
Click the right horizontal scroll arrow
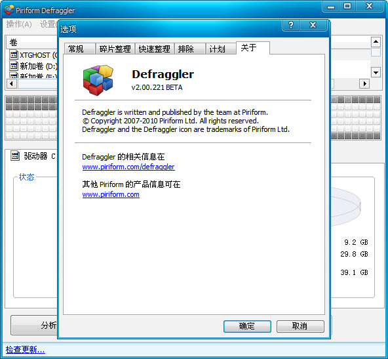tap(364, 83)
